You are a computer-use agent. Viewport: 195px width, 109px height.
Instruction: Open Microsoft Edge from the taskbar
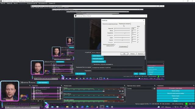click(87, 107)
